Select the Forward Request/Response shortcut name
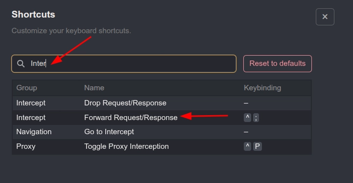This screenshot has width=353, height=183. click(x=131, y=118)
